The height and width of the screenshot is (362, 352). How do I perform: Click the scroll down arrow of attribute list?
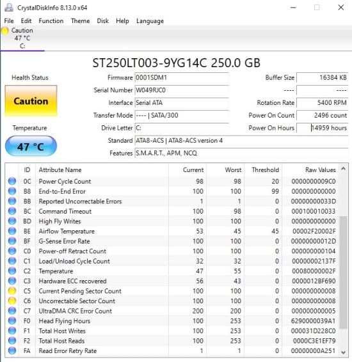(344, 352)
